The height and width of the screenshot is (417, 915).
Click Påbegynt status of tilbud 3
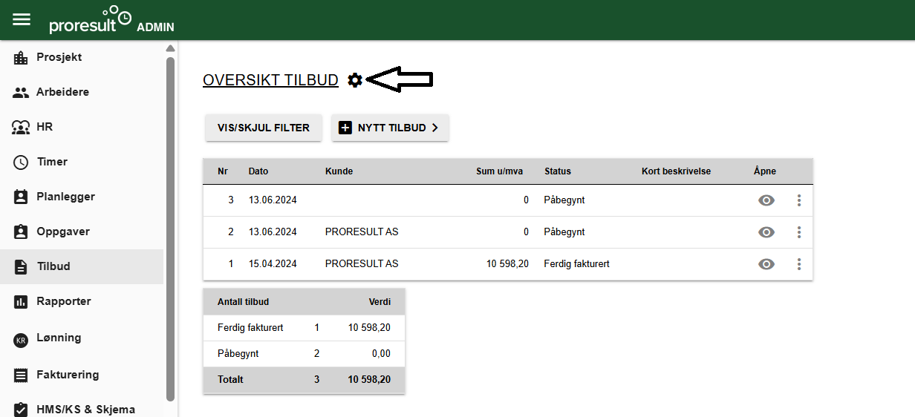[x=564, y=200]
